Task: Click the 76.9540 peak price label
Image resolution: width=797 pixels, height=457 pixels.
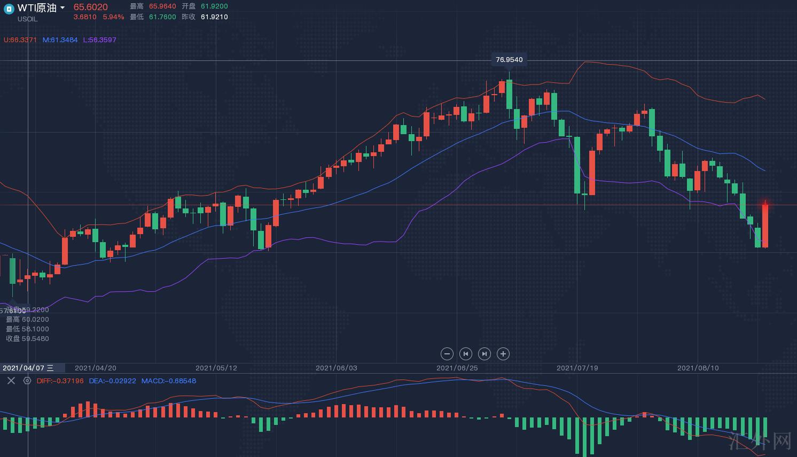Action: click(509, 60)
